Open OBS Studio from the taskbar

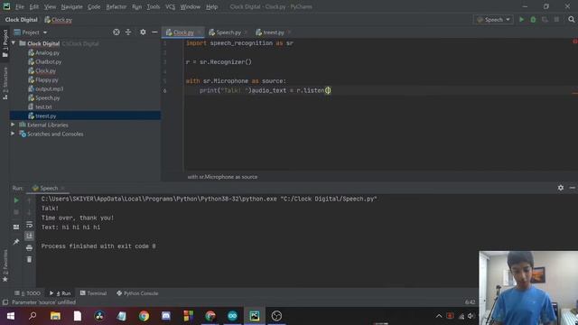pyautogui.click(x=276, y=316)
